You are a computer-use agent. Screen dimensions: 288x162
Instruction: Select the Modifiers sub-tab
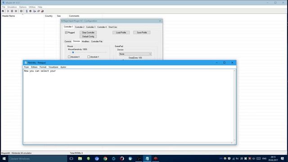85,41
